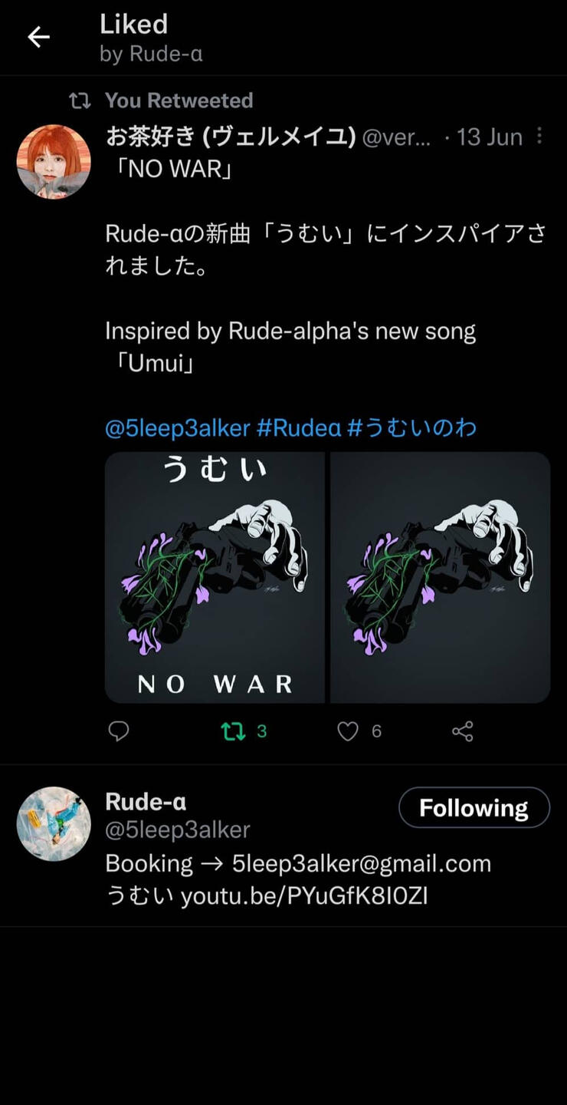Open the お茶好き (ヴェルメイユ) display name
Screen dimensions: 567x1105
click(x=231, y=137)
